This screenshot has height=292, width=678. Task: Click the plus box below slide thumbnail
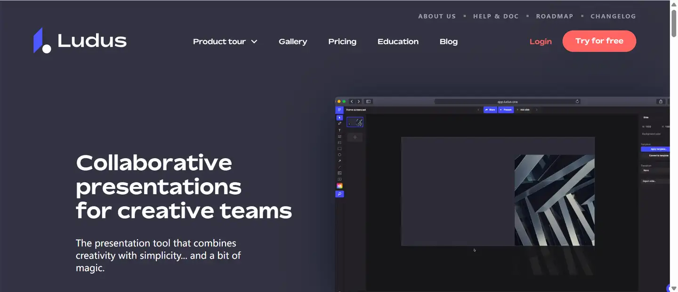click(355, 137)
